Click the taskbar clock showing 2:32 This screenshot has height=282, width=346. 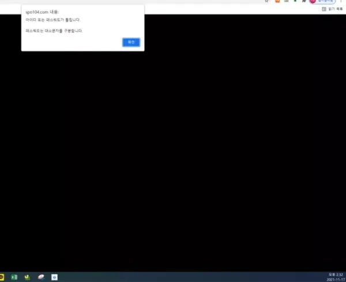coord(336,275)
